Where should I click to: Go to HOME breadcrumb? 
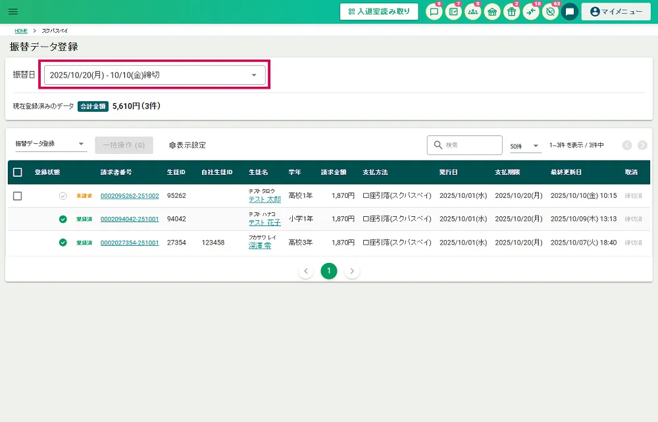click(21, 31)
